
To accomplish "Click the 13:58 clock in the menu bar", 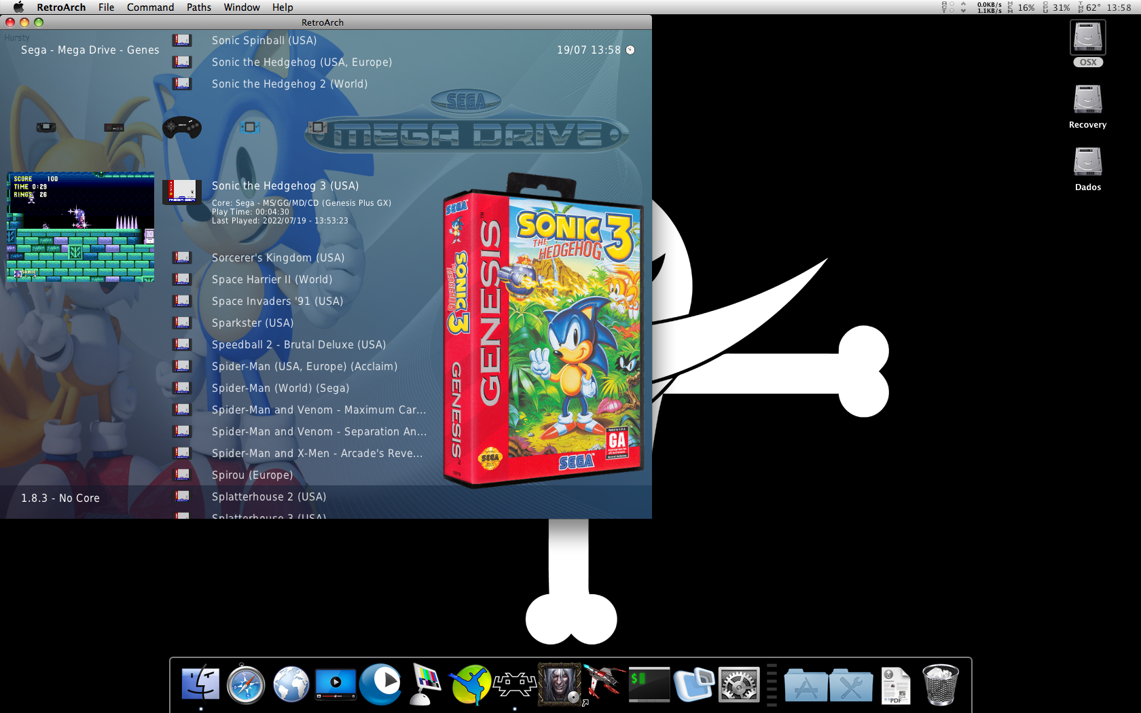I will click(x=1119, y=7).
